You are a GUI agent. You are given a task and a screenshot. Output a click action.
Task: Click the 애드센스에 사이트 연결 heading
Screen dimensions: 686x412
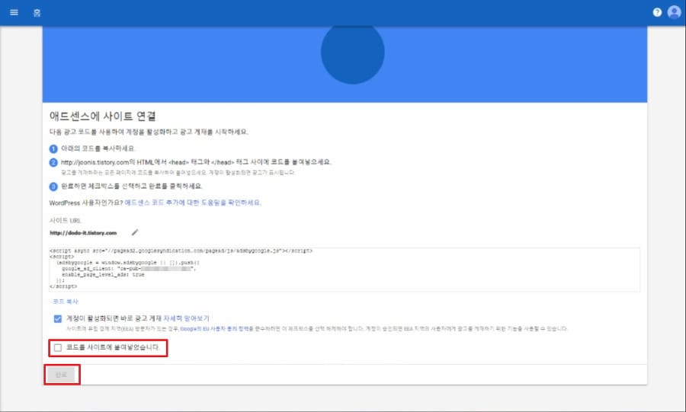[103, 117]
